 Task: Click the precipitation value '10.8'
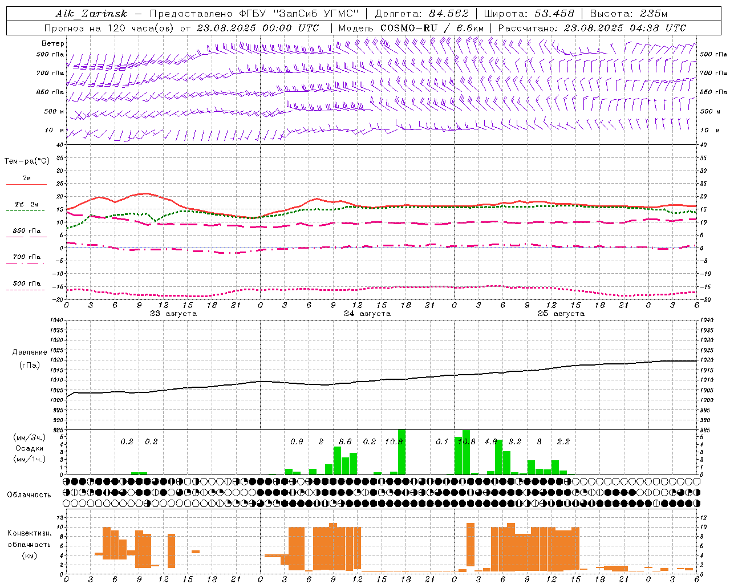[467, 442]
